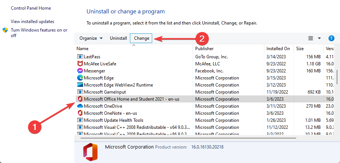Select the LastPass row name
This screenshot has width=340, height=163.
[92, 57]
